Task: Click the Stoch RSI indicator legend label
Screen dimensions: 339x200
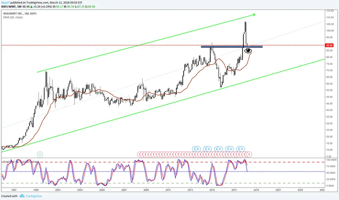Action: [21, 162]
